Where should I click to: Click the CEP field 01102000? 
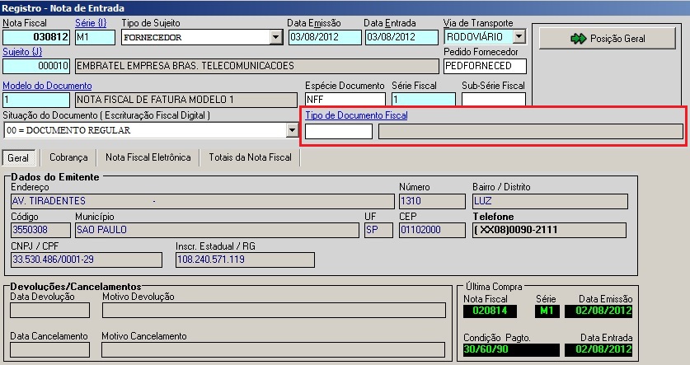[432, 230]
